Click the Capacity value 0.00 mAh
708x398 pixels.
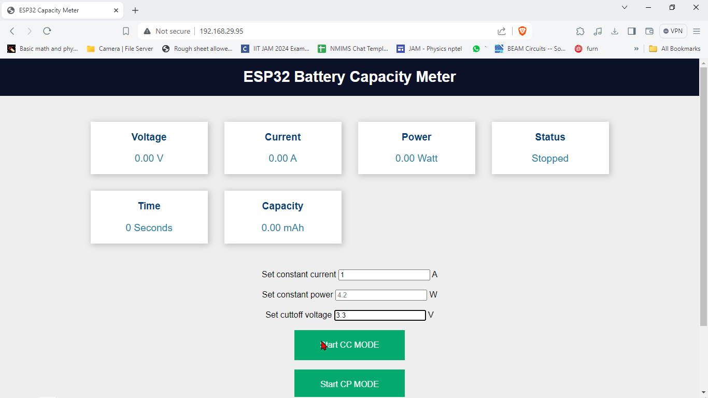pyautogui.click(x=283, y=228)
